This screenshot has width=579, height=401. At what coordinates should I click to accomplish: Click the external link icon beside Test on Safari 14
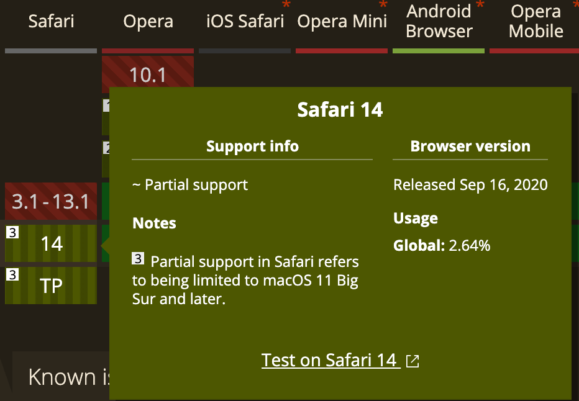pyautogui.click(x=413, y=360)
